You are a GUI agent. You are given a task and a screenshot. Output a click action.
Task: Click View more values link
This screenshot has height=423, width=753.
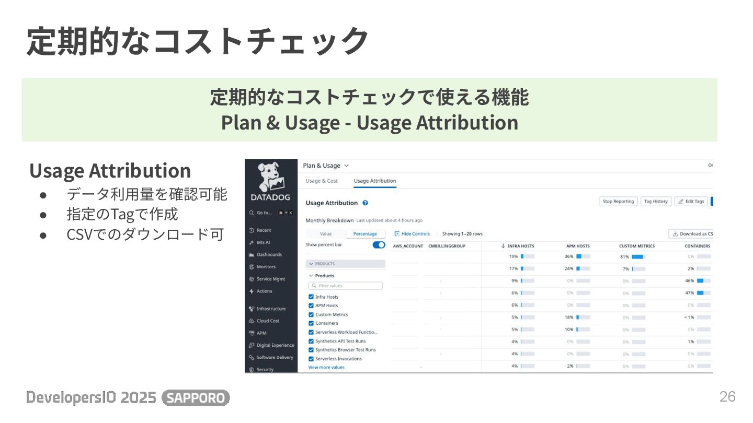point(326,368)
